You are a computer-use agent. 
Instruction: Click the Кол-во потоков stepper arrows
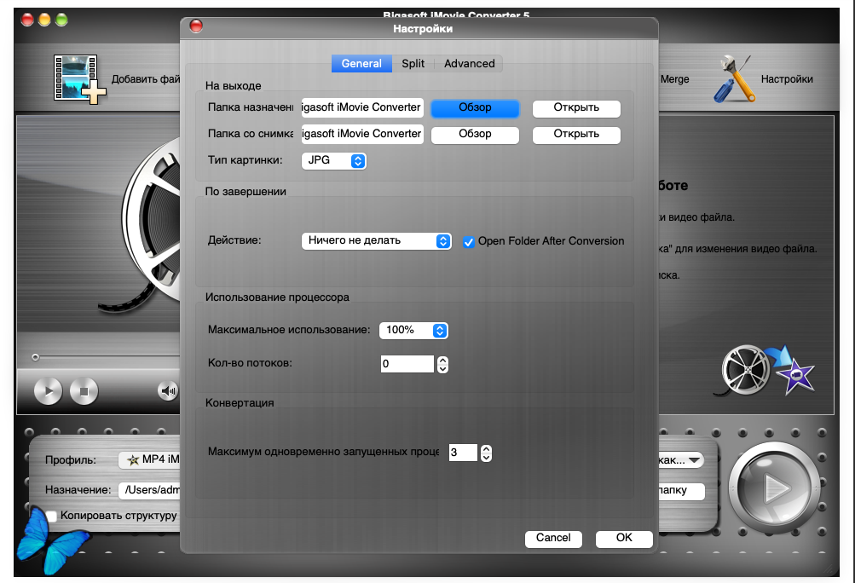click(x=442, y=364)
